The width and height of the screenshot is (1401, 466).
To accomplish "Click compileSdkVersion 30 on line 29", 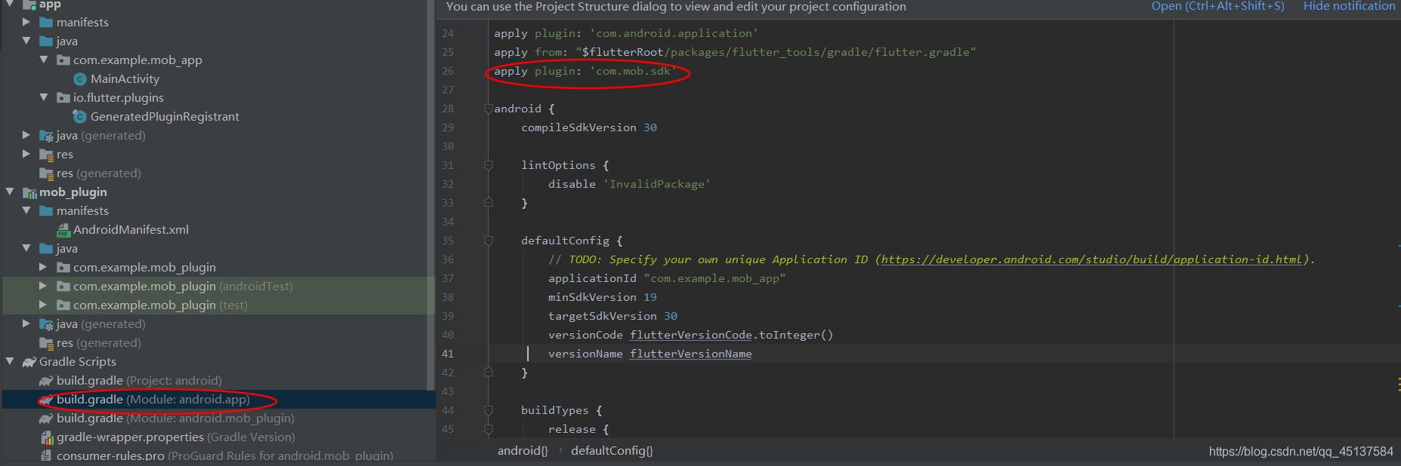I will point(589,127).
